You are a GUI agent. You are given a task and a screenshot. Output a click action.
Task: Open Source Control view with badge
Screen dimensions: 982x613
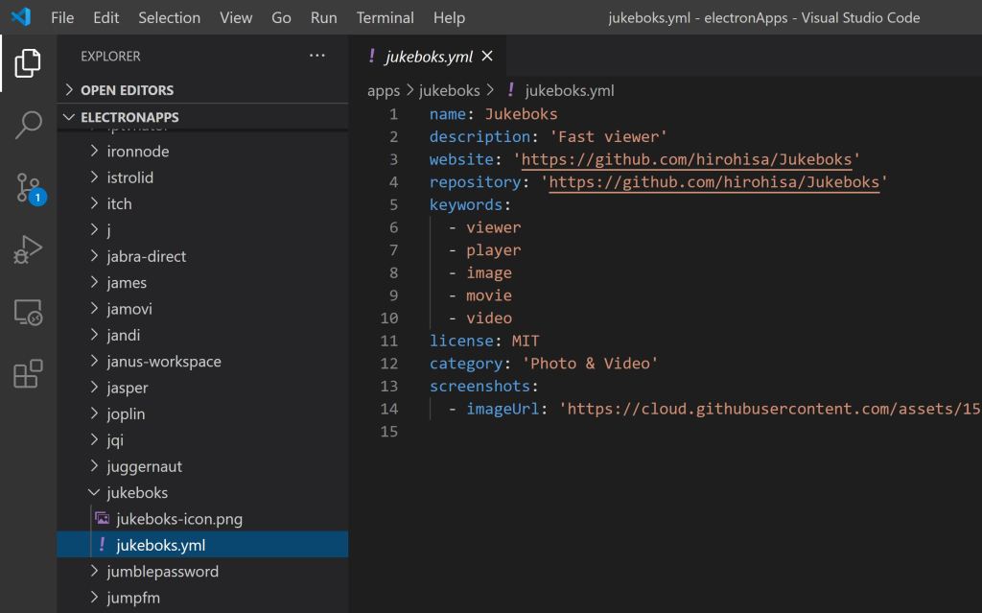click(28, 187)
